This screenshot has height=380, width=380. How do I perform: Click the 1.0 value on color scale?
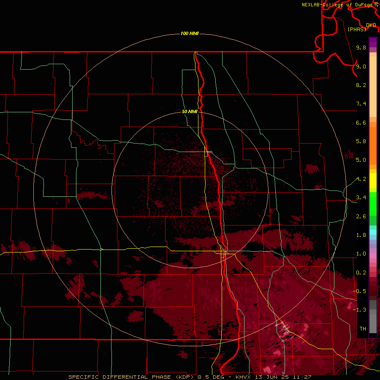click(x=361, y=254)
